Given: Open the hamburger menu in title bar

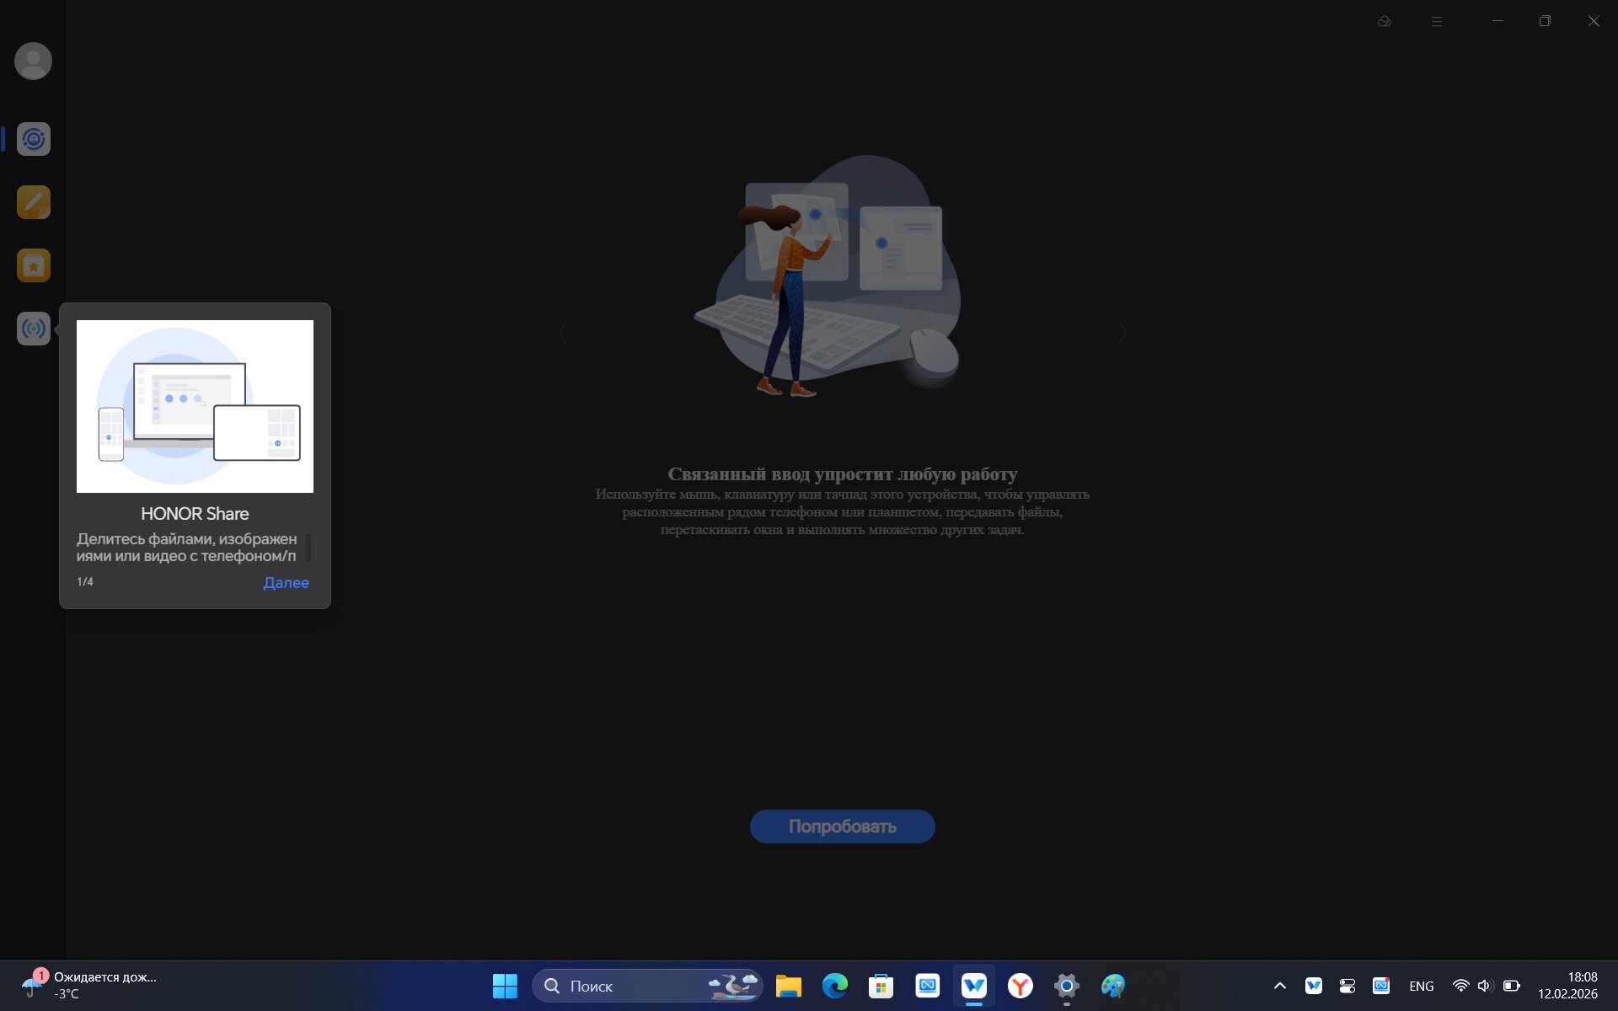Looking at the screenshot, I should tap(1437, 21).
